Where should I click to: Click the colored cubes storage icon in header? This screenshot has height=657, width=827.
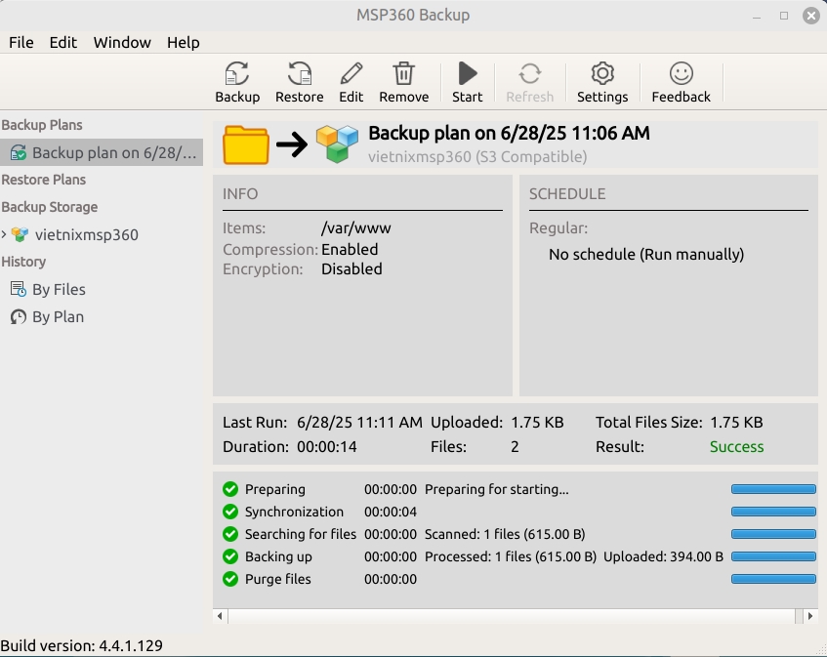337,144
